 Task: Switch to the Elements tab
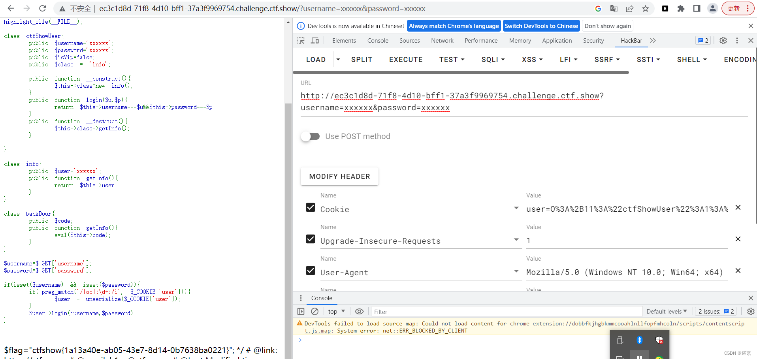(344, 40)
